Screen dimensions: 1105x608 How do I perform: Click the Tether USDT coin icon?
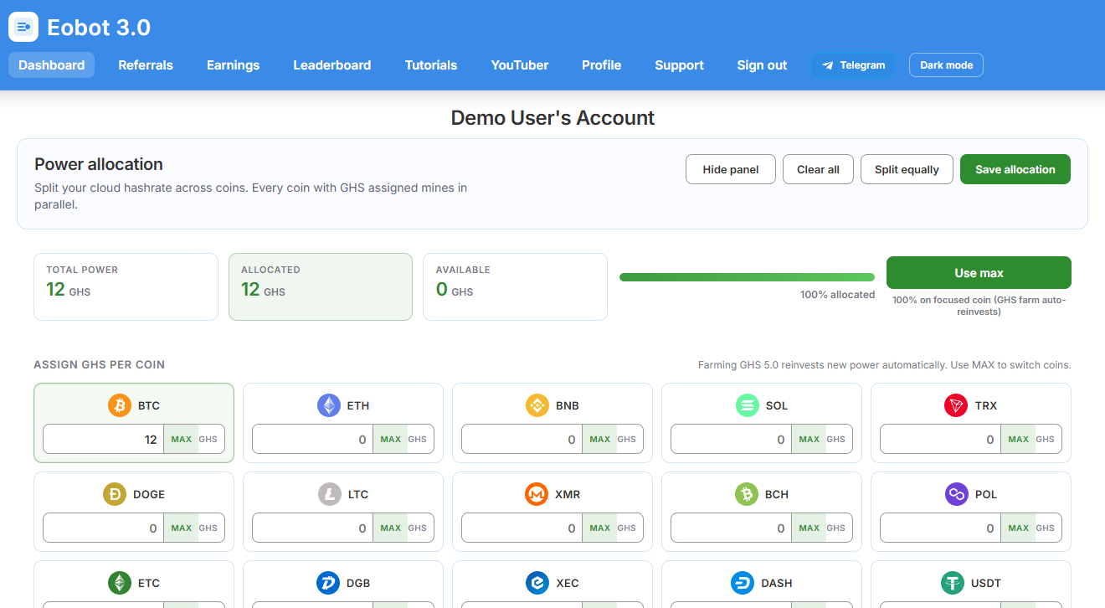[x=953, y=583]
